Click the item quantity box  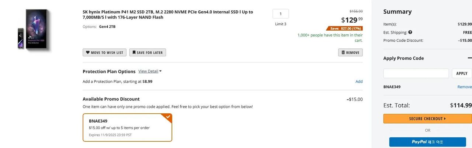(x=281, y=14)
